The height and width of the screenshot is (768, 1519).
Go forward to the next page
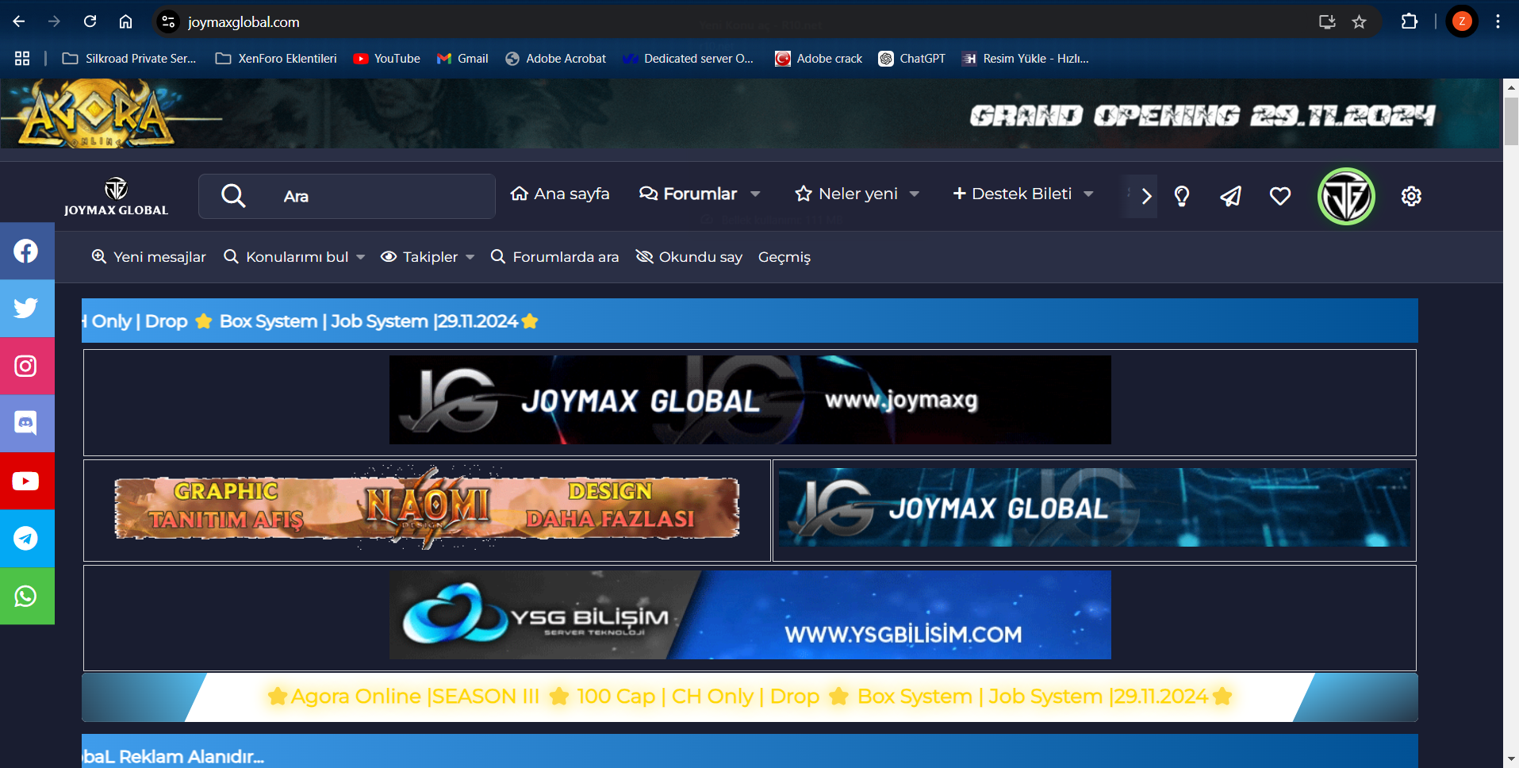pyautogui.click(x=54, y=21)
